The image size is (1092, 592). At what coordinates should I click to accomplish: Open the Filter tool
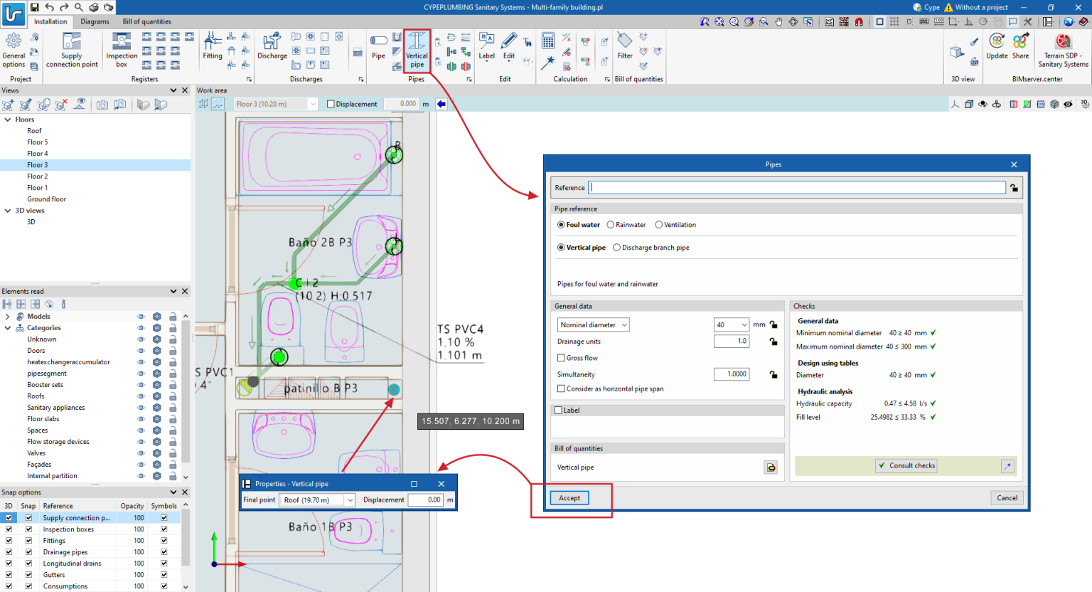625,46
